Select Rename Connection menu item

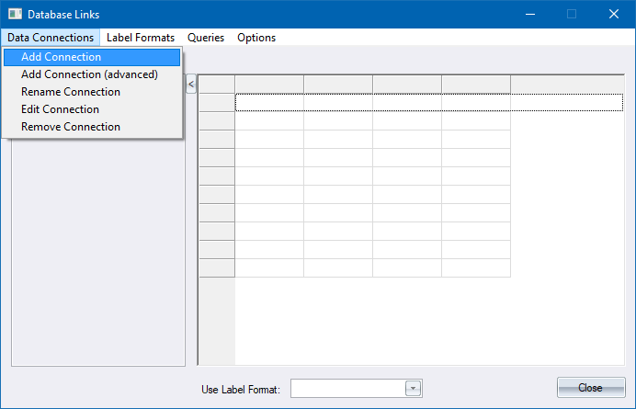71,92
